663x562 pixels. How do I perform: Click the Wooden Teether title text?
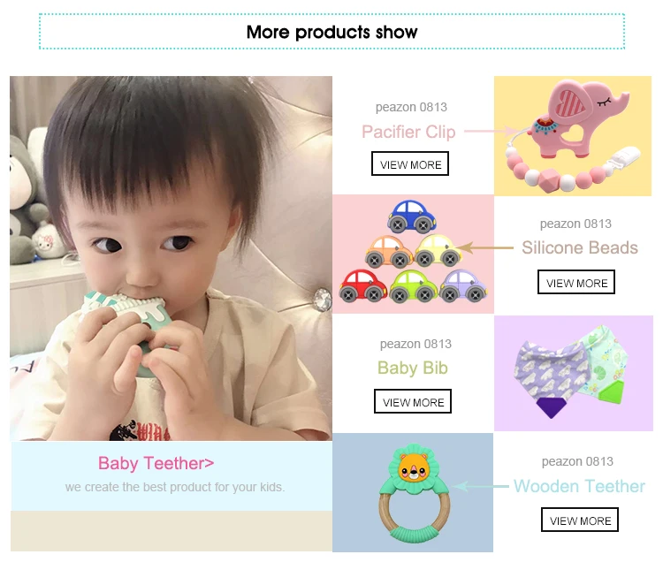pyautogui.click(x=579, y=486)
